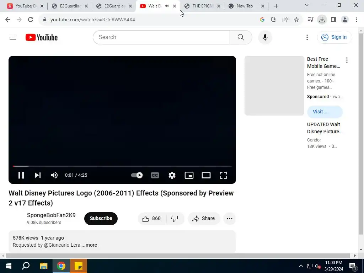Click the horizontal page scrollbar
This screenshot has height=273, width=364.
point(178,256)
